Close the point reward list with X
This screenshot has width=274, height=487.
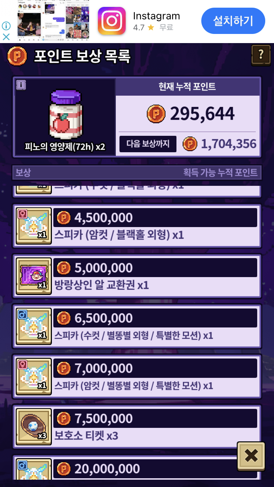coord(251,456)
